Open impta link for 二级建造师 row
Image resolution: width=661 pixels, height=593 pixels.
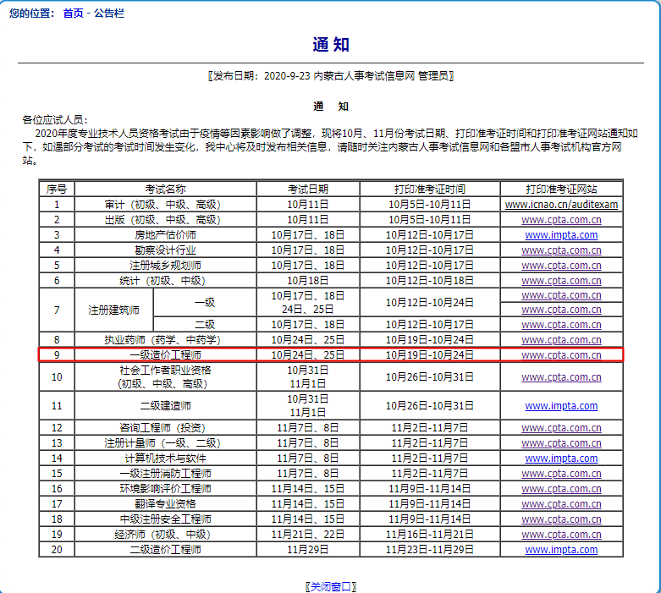[561, 406]
